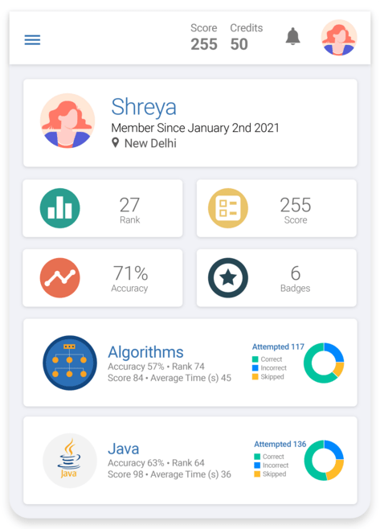
Task: Open the Algorithms topic title
Action: (x=145, y=352)
